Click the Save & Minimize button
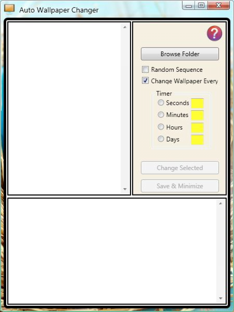 (x=180, y=186)
